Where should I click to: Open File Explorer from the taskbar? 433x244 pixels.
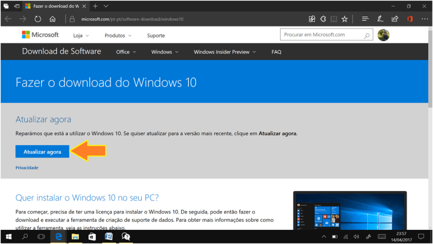click(x=75, y=236)
